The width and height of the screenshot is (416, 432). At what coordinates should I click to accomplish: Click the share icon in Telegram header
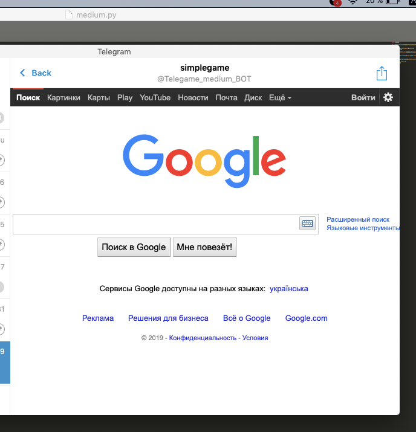(382, 73)
